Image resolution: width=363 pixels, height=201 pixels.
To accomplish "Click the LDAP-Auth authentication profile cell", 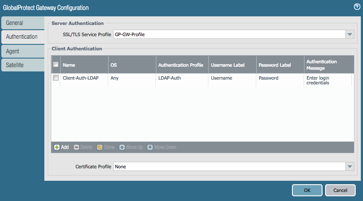I will pyautogui.click(x=169, y=78).
